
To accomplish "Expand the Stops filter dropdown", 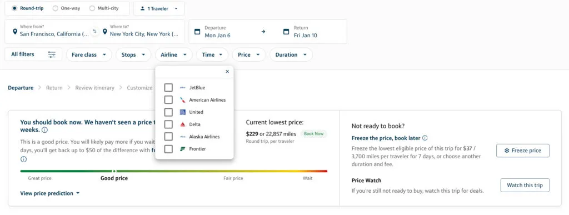I will click(133, 55).
